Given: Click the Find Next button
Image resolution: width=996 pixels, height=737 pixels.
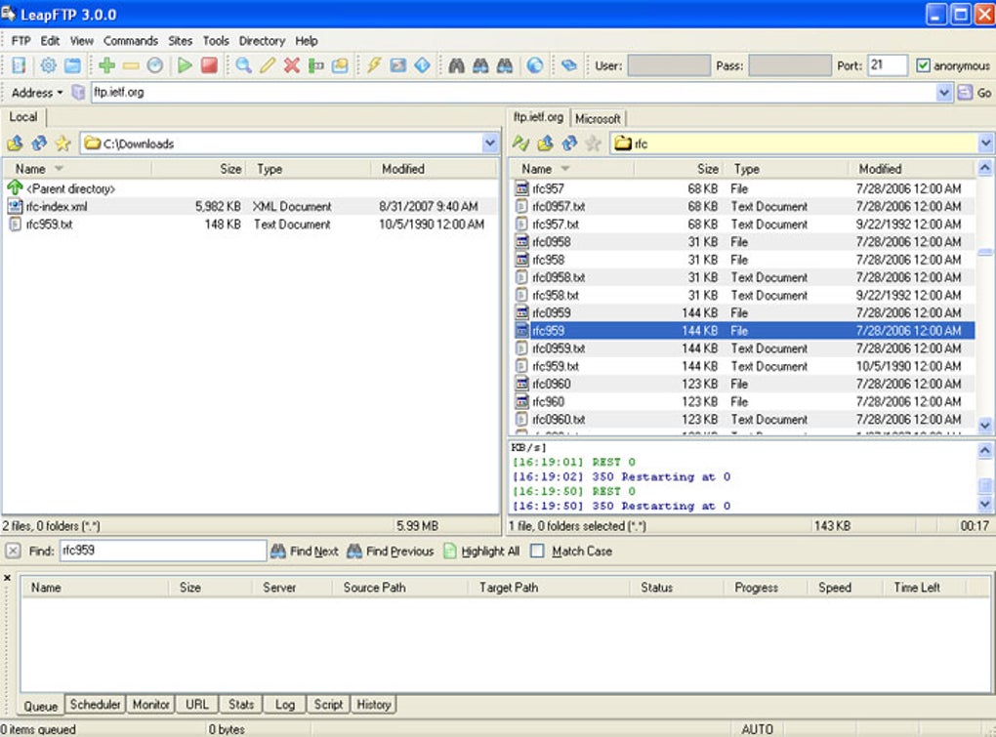Looking at the screenshot, I should (305, 551).
